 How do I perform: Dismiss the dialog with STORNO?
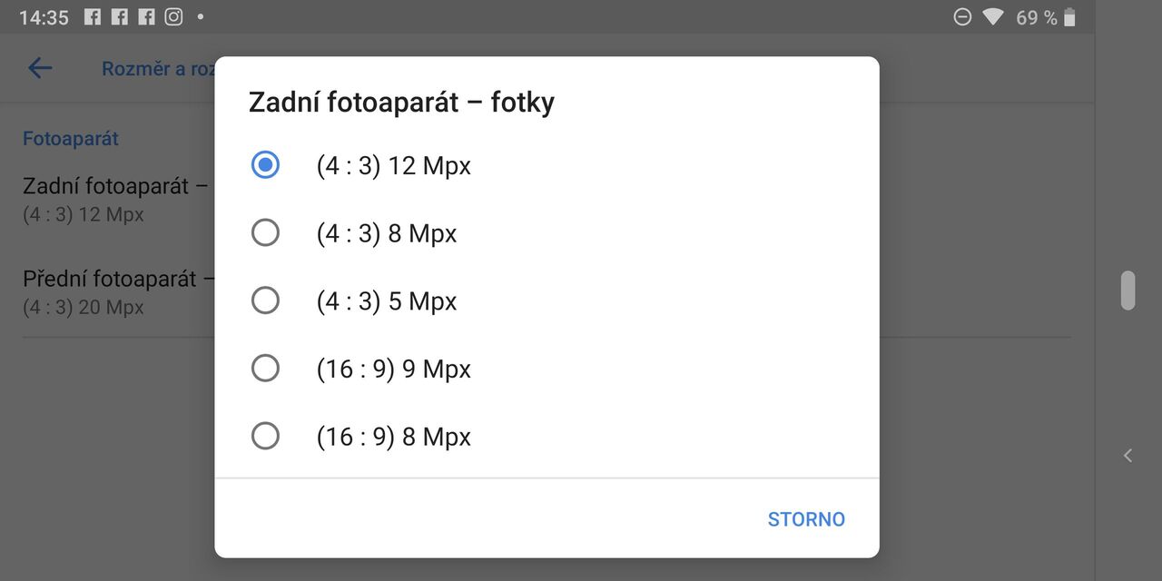coord(805,518)
